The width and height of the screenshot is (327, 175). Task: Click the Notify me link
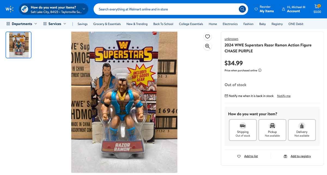click(x=283, y=96)
